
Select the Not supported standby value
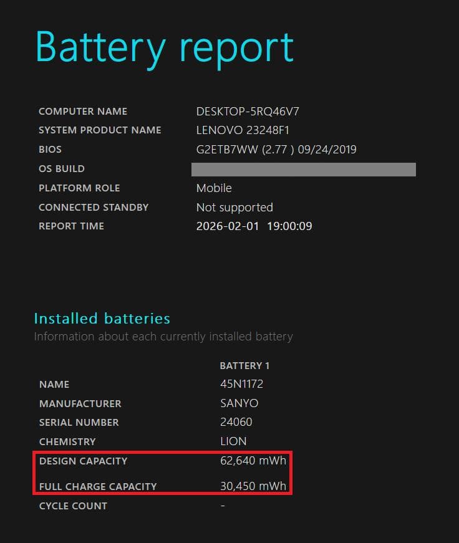click(234, 207)
